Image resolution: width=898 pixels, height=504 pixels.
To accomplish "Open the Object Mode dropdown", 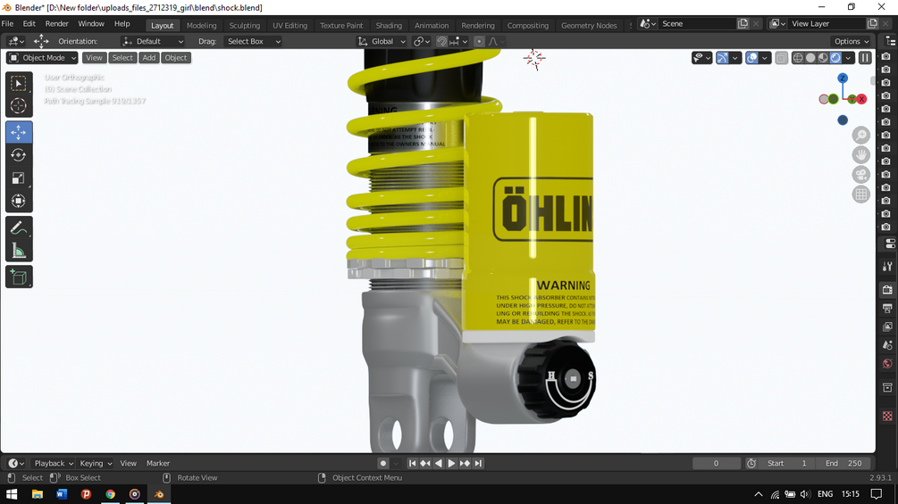I will click(42, 58).
